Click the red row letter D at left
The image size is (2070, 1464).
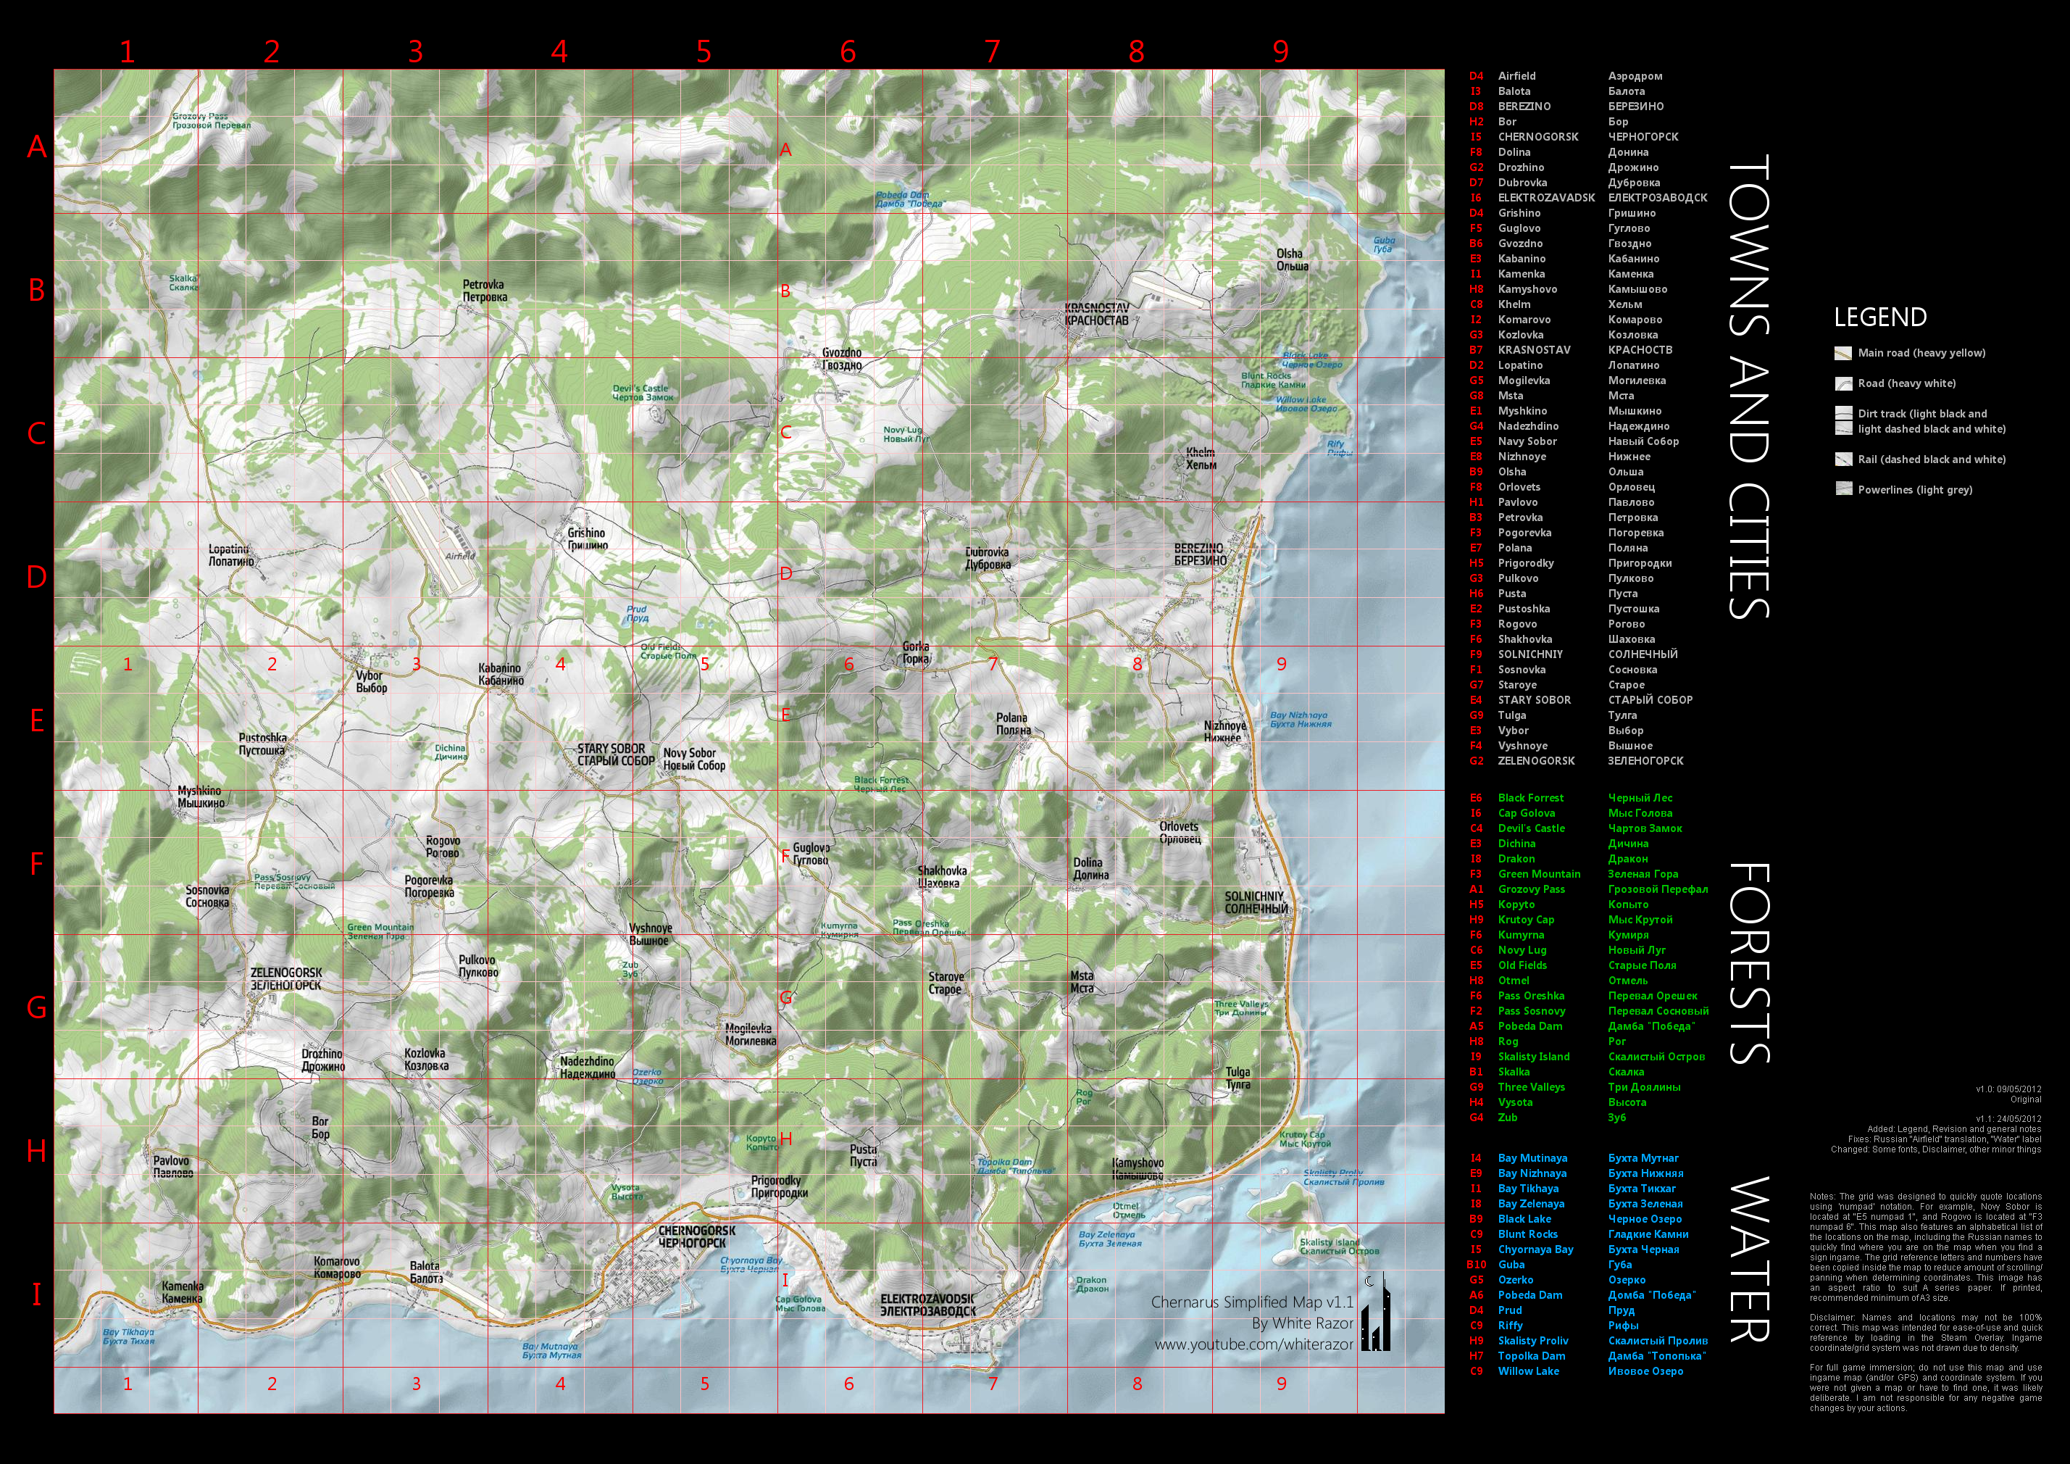coord(36,576)
